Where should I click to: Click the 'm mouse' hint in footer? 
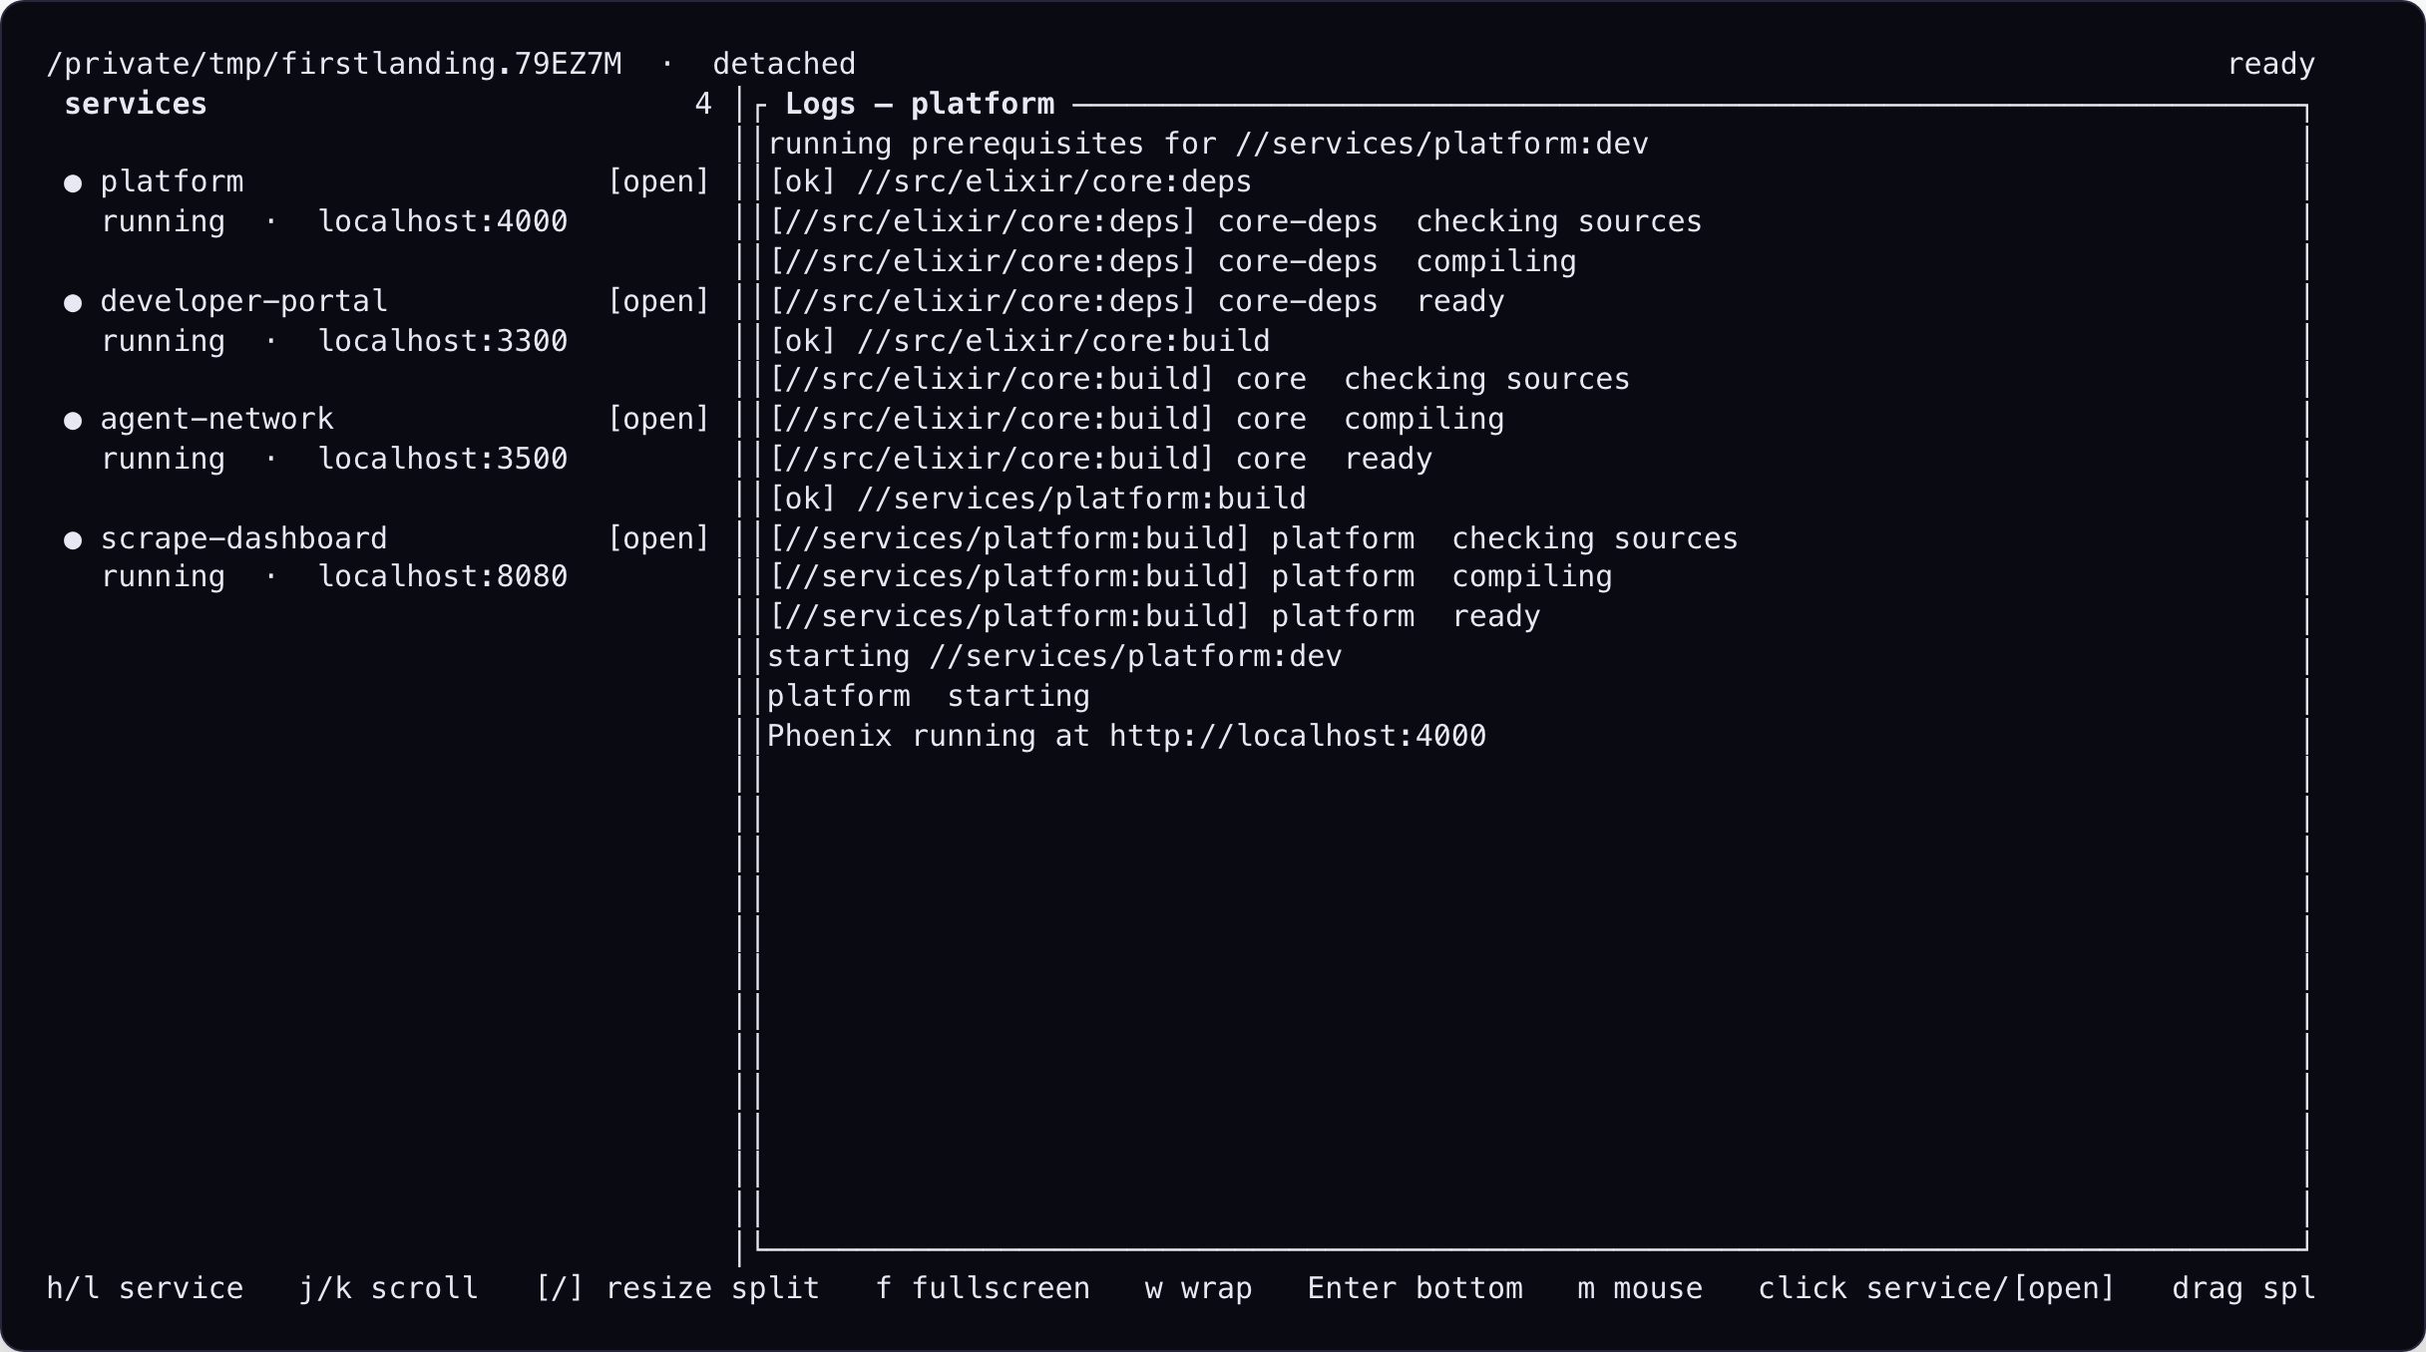(1640, 1288)
